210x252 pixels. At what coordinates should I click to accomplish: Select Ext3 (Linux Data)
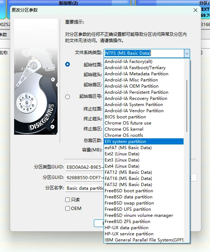[144, 160]
